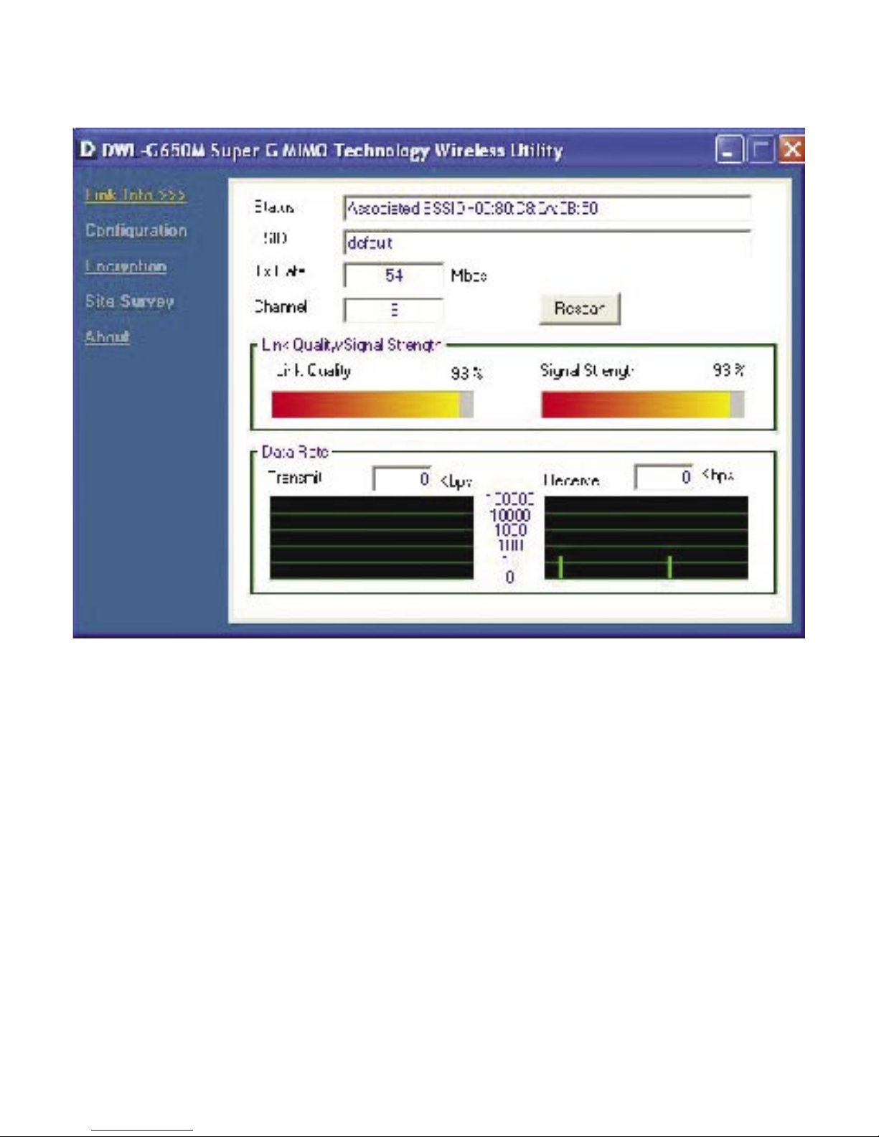Open the Encryption settings page
Image resolution: width=879 pixels, height=1137 pixels.
pyautogui.click(x=126, y=266)
